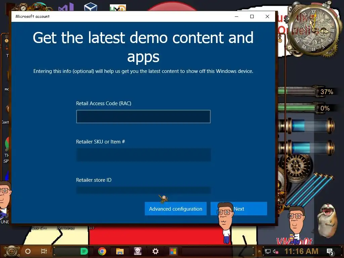Click the Next button
The image size is (344, 258).
(x=239, y=209)
